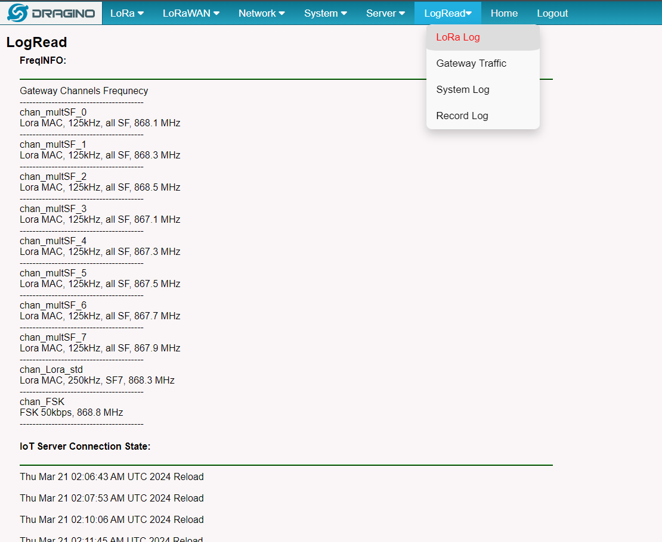Click the Dragino logo icon
Viewport: 662px width, 542px height.
17,13
